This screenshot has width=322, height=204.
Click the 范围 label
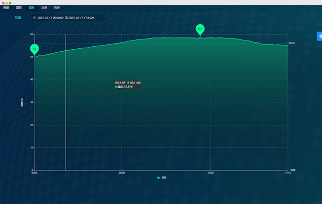(18, 17)
